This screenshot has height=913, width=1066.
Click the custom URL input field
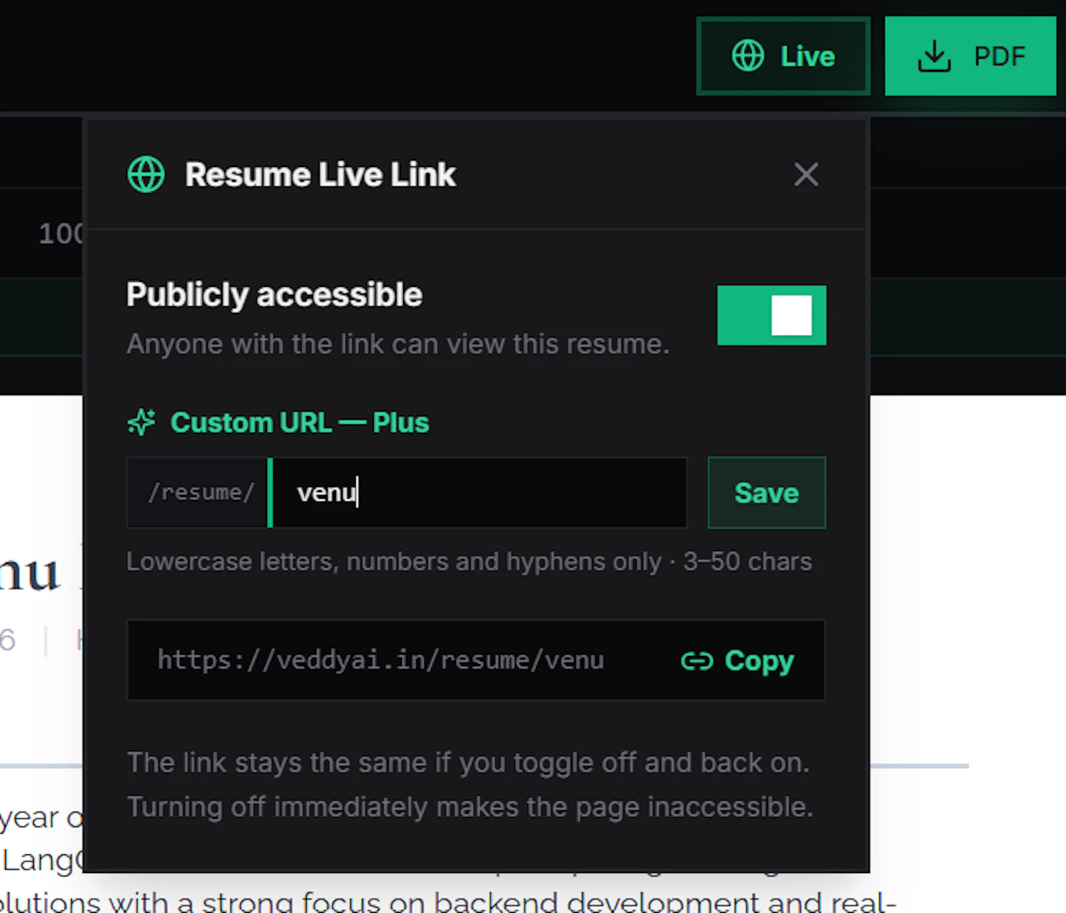[480, 493]
